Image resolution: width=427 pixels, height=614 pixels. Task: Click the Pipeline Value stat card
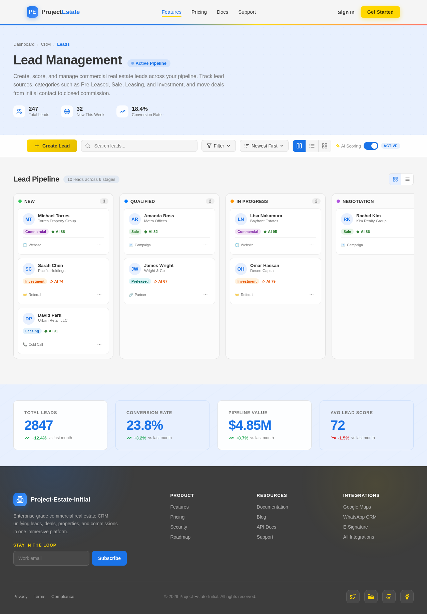coord(265,425)
